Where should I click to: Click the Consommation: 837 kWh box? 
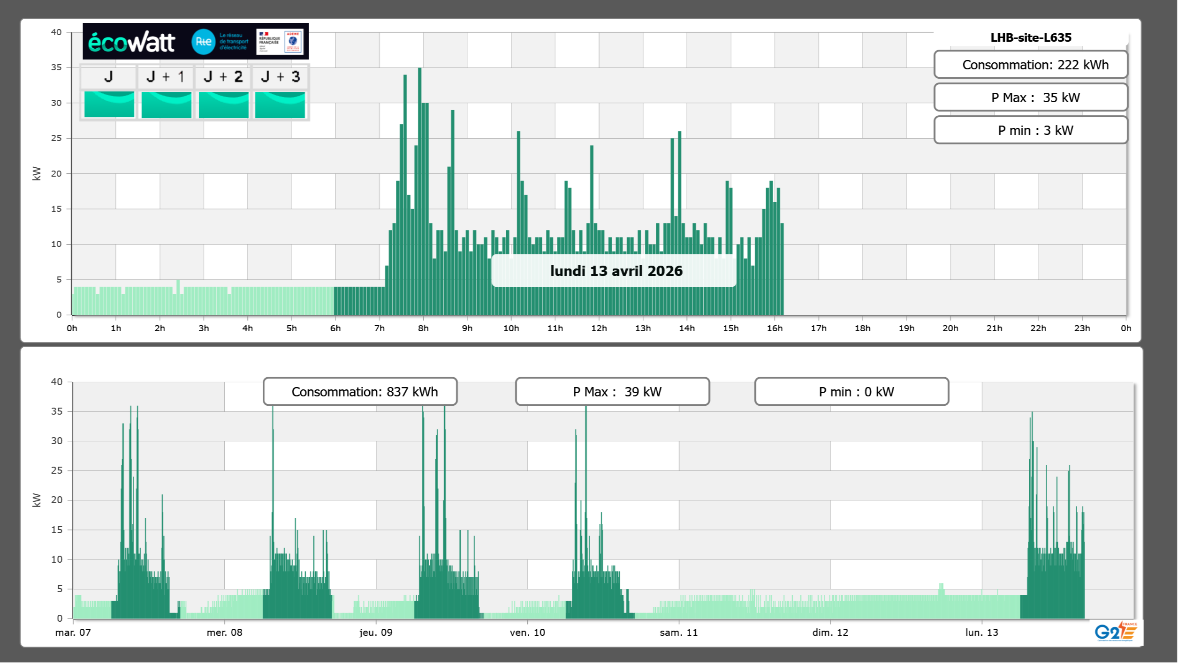point(360,391)
